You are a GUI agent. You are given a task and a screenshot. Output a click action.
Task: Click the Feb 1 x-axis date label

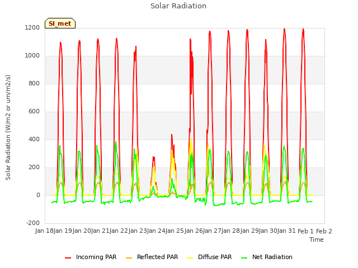[306, 231]
